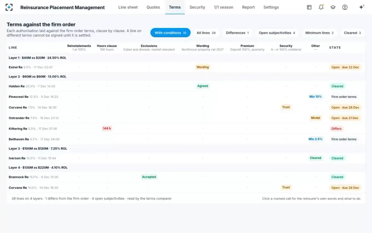This screenshot has height=233, width=372.
Task: Select the 'Brannock Re' line name
Action: (x=19, y=177)
